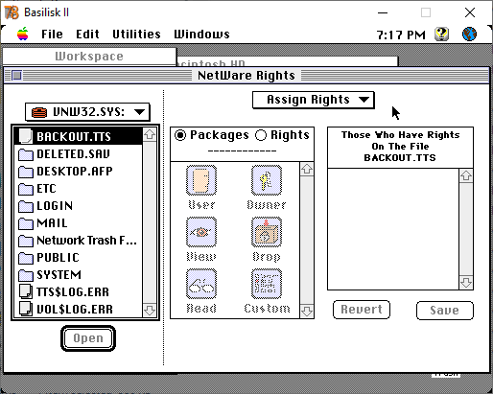
Task: Select the Drop rights package icon
Action: [x=267, y=232]
